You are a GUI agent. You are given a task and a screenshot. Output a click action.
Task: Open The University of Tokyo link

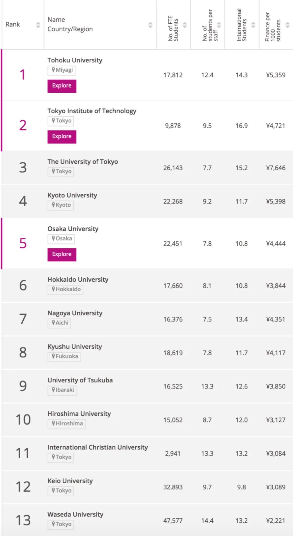coord(83,162)
